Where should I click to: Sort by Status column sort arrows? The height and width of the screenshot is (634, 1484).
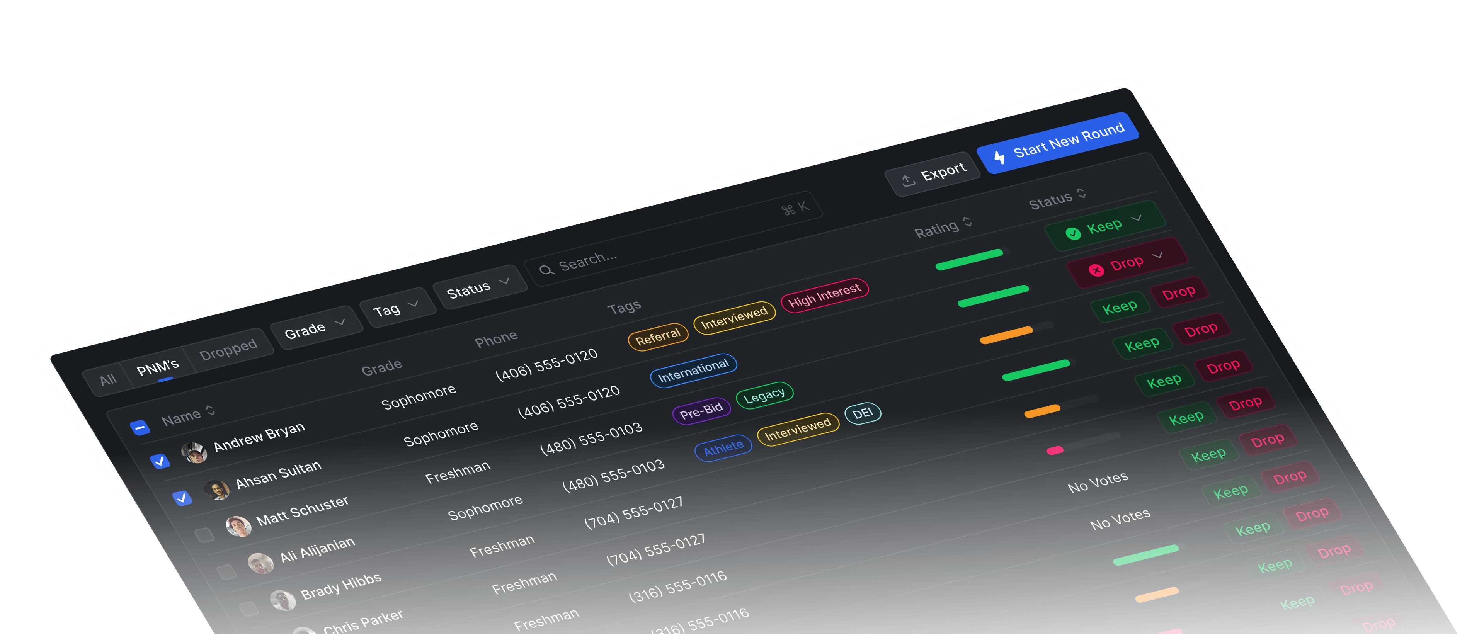click(x=1081, y=193)
